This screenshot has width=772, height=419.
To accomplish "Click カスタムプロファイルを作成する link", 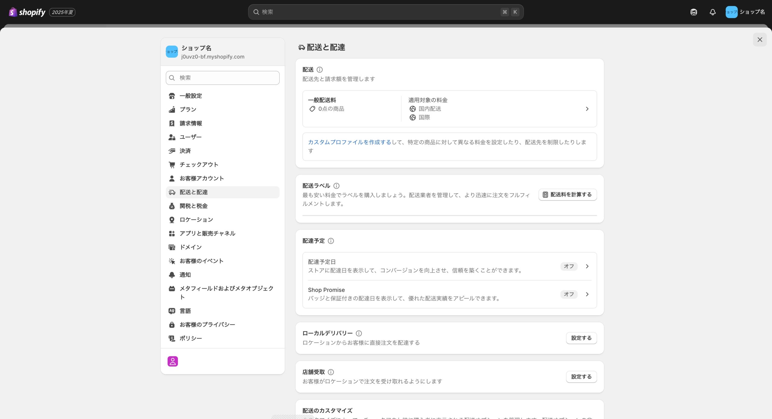I will pyautogui.click(x=349, y=142).
